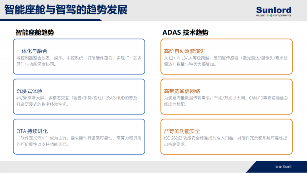Click the 4K/8K高清大屏 description text

(x=78, y=101)
